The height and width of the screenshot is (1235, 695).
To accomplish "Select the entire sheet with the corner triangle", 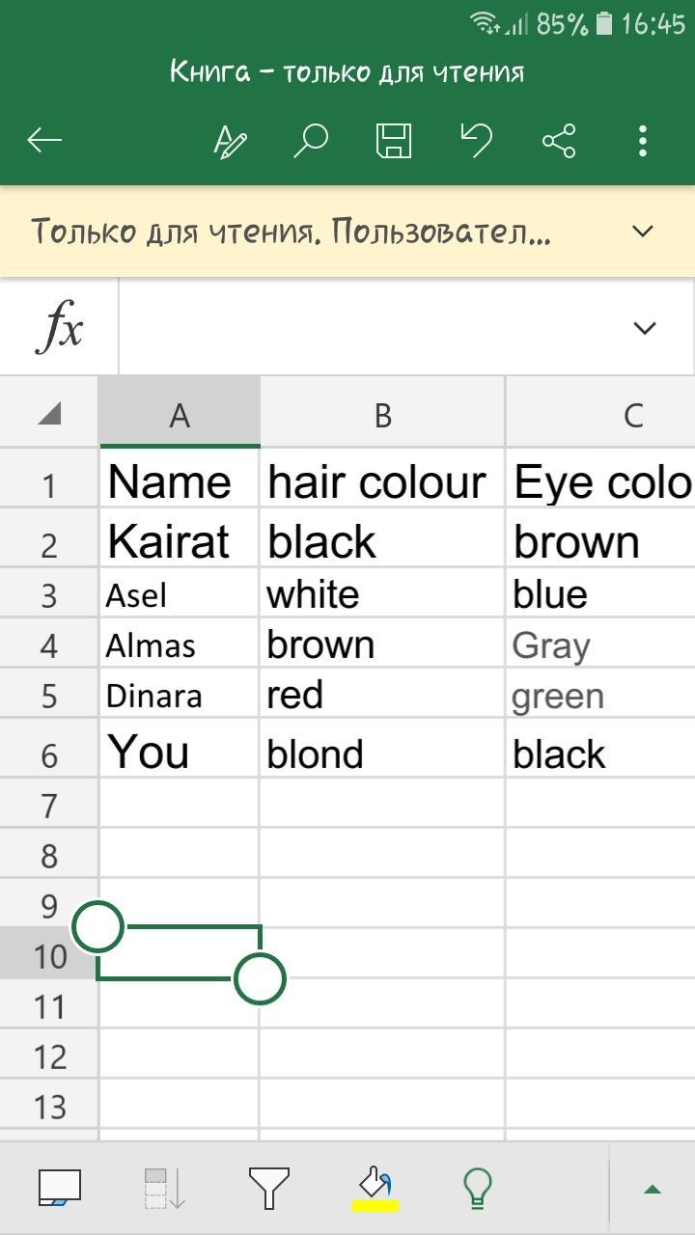I will tap(48, 414).
